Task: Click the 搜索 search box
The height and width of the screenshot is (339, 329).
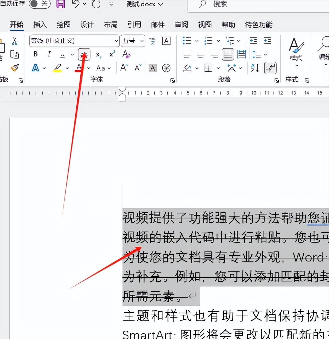Action: (x=258, y=5)
